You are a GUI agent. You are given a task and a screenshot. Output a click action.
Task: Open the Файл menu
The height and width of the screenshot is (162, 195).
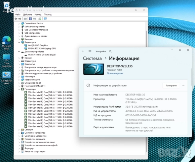coord(18,15)
